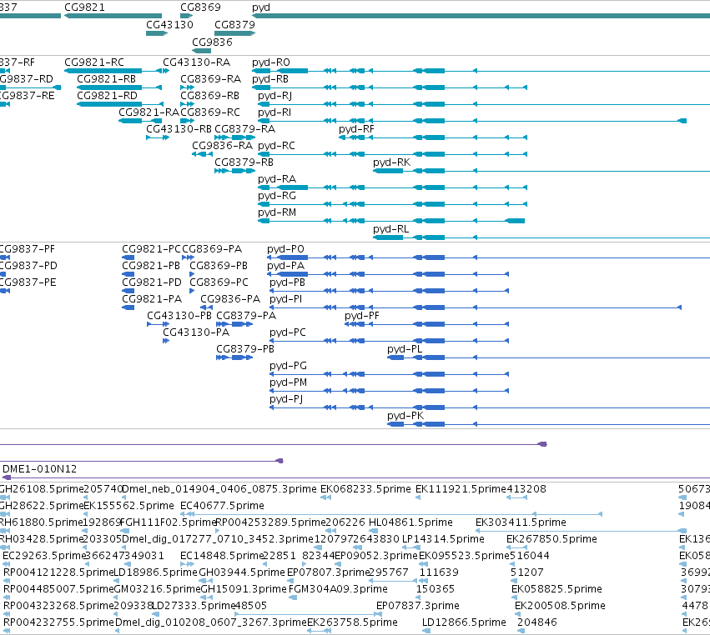This screenshot has width=710, height=635.
Task: Click transcript label pyd-RB
Action: [269, 78]
